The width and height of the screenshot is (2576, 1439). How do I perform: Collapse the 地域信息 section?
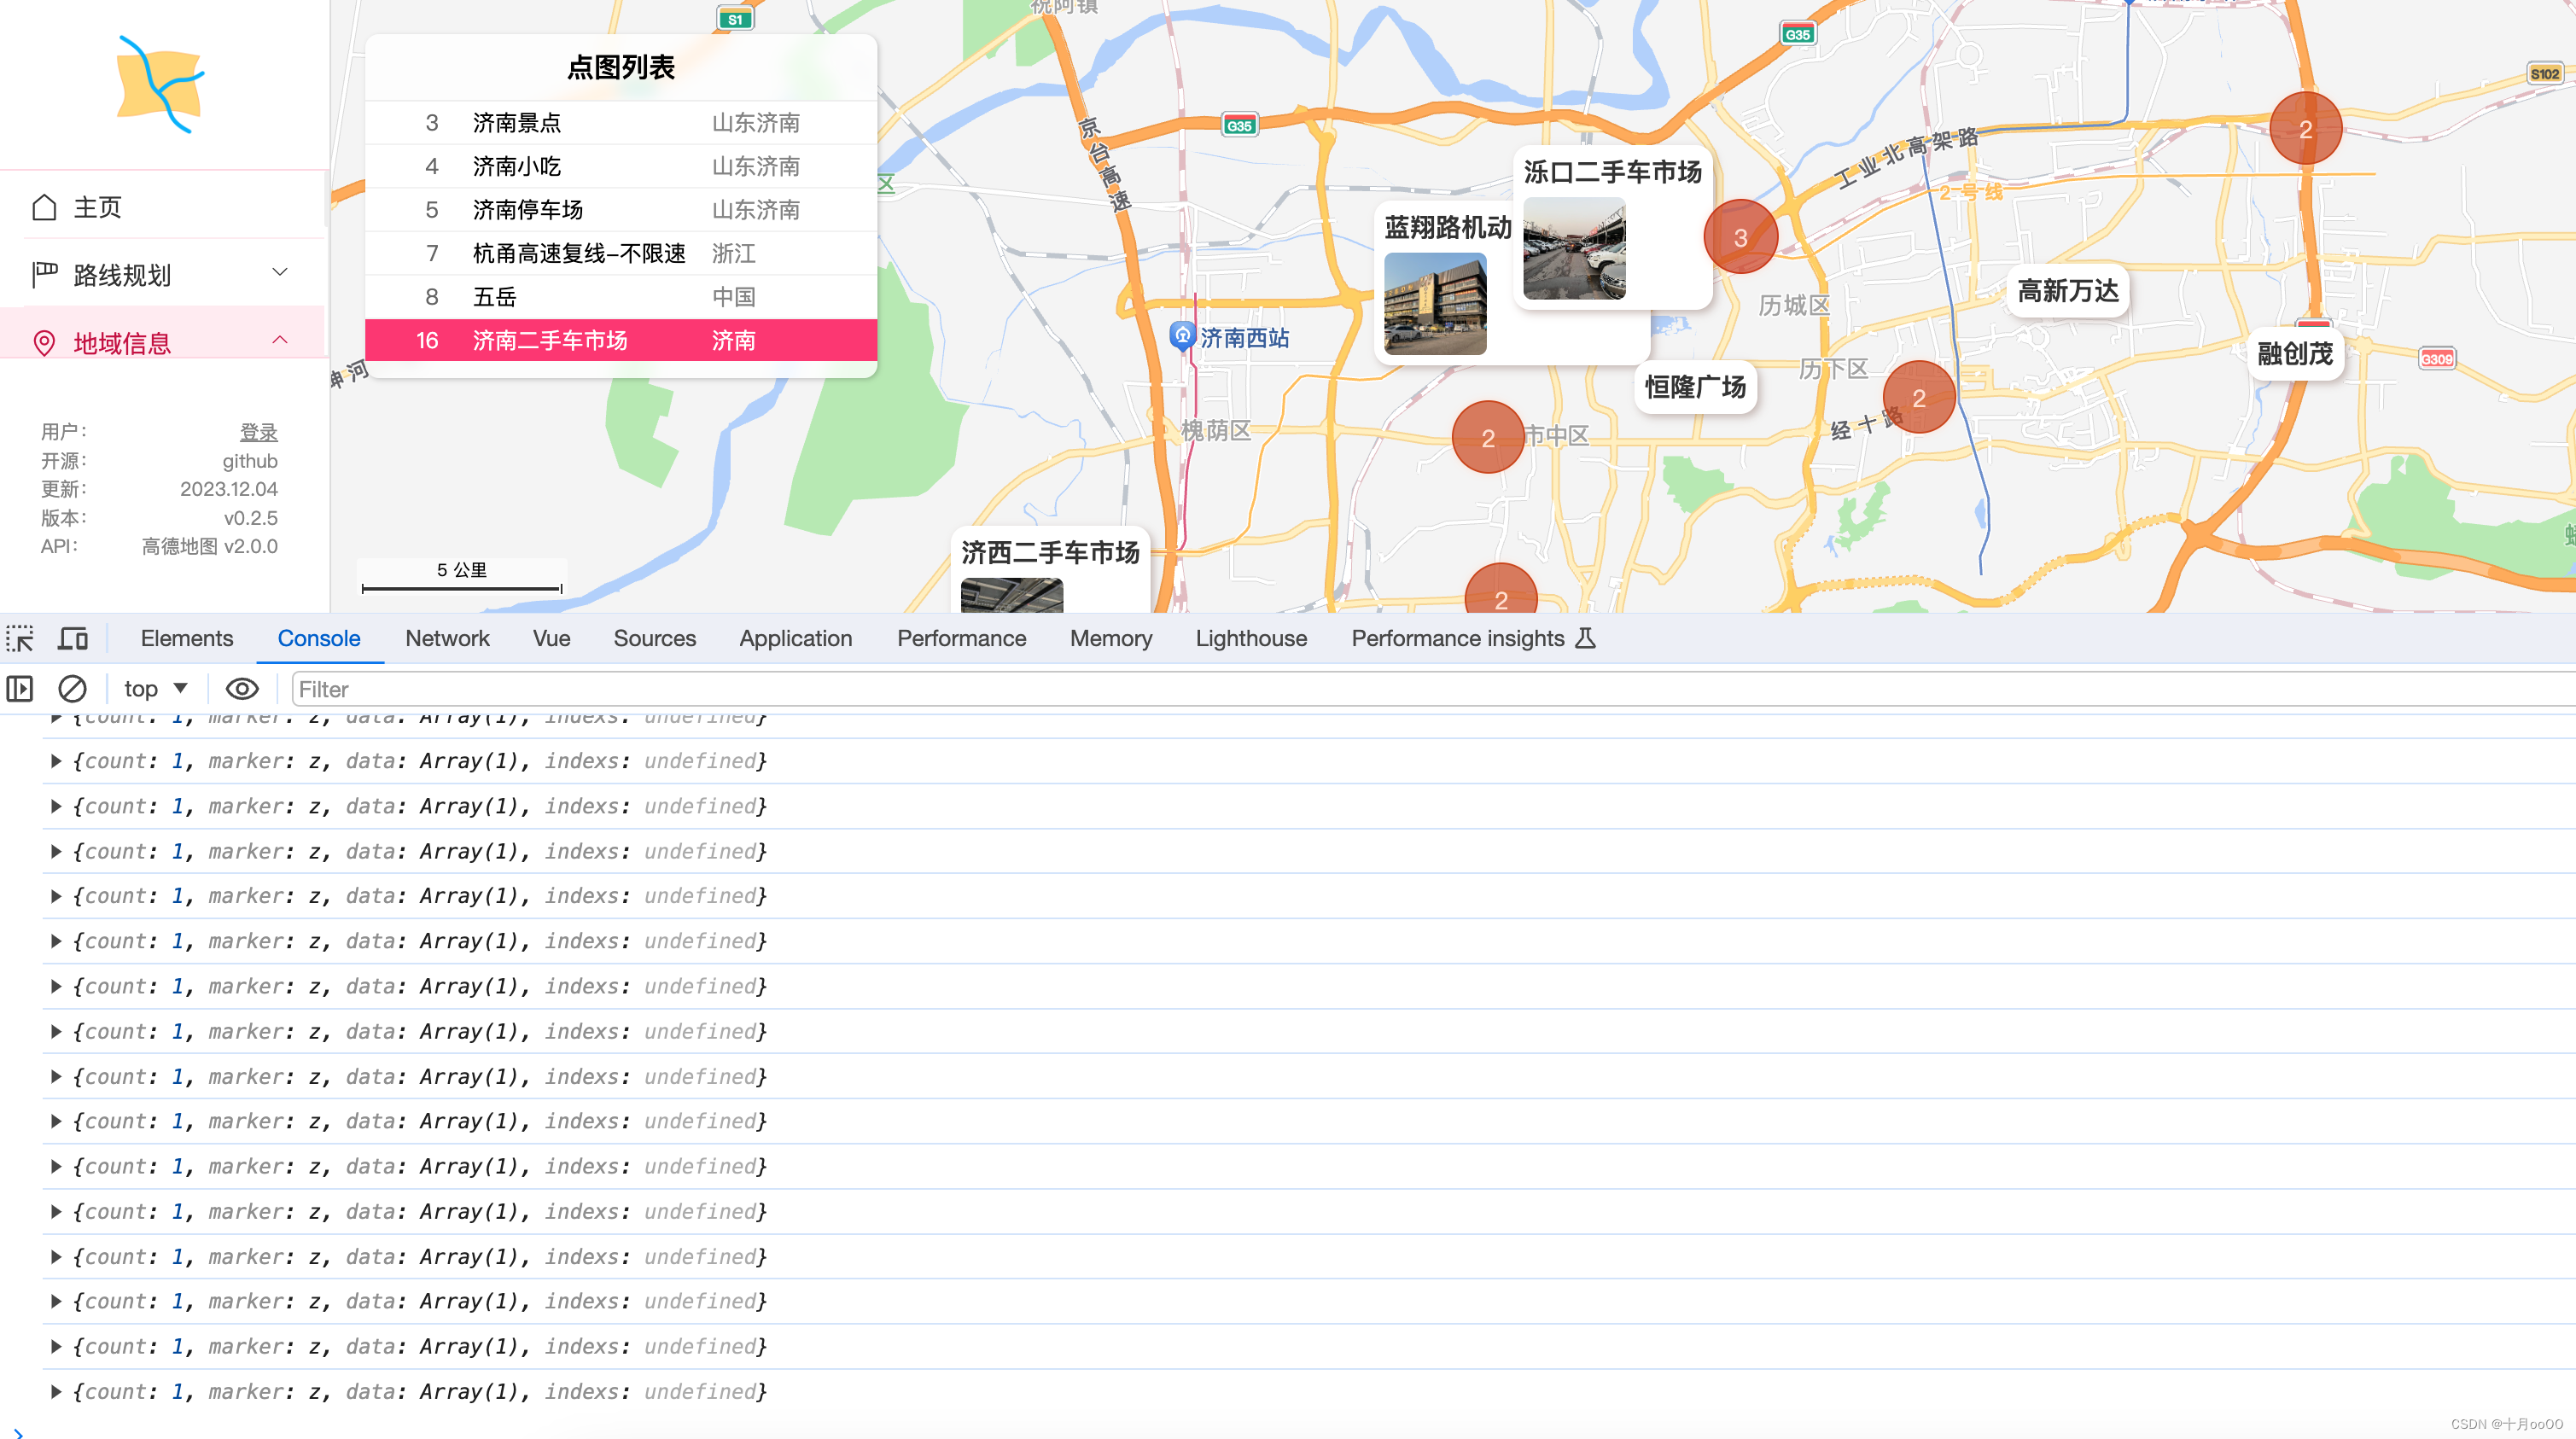point(280,339)
